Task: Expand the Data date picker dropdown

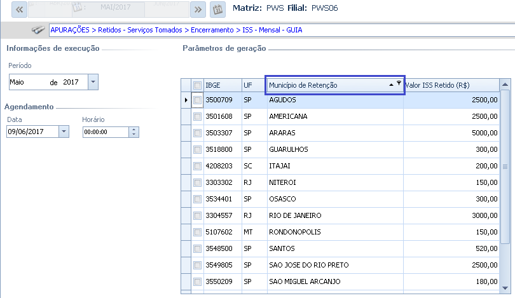Action: point(63,132)
